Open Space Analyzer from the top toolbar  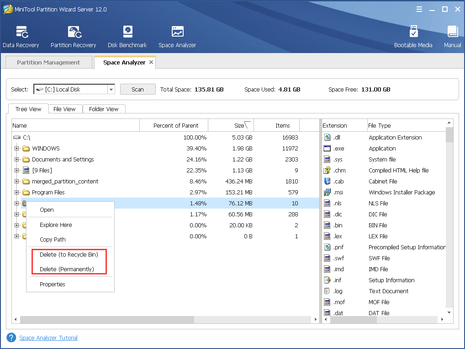177,37
